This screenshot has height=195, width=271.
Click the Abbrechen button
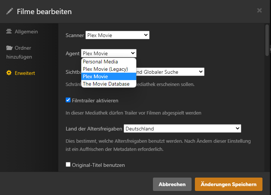pyautogui.click(x=172, y=184)
